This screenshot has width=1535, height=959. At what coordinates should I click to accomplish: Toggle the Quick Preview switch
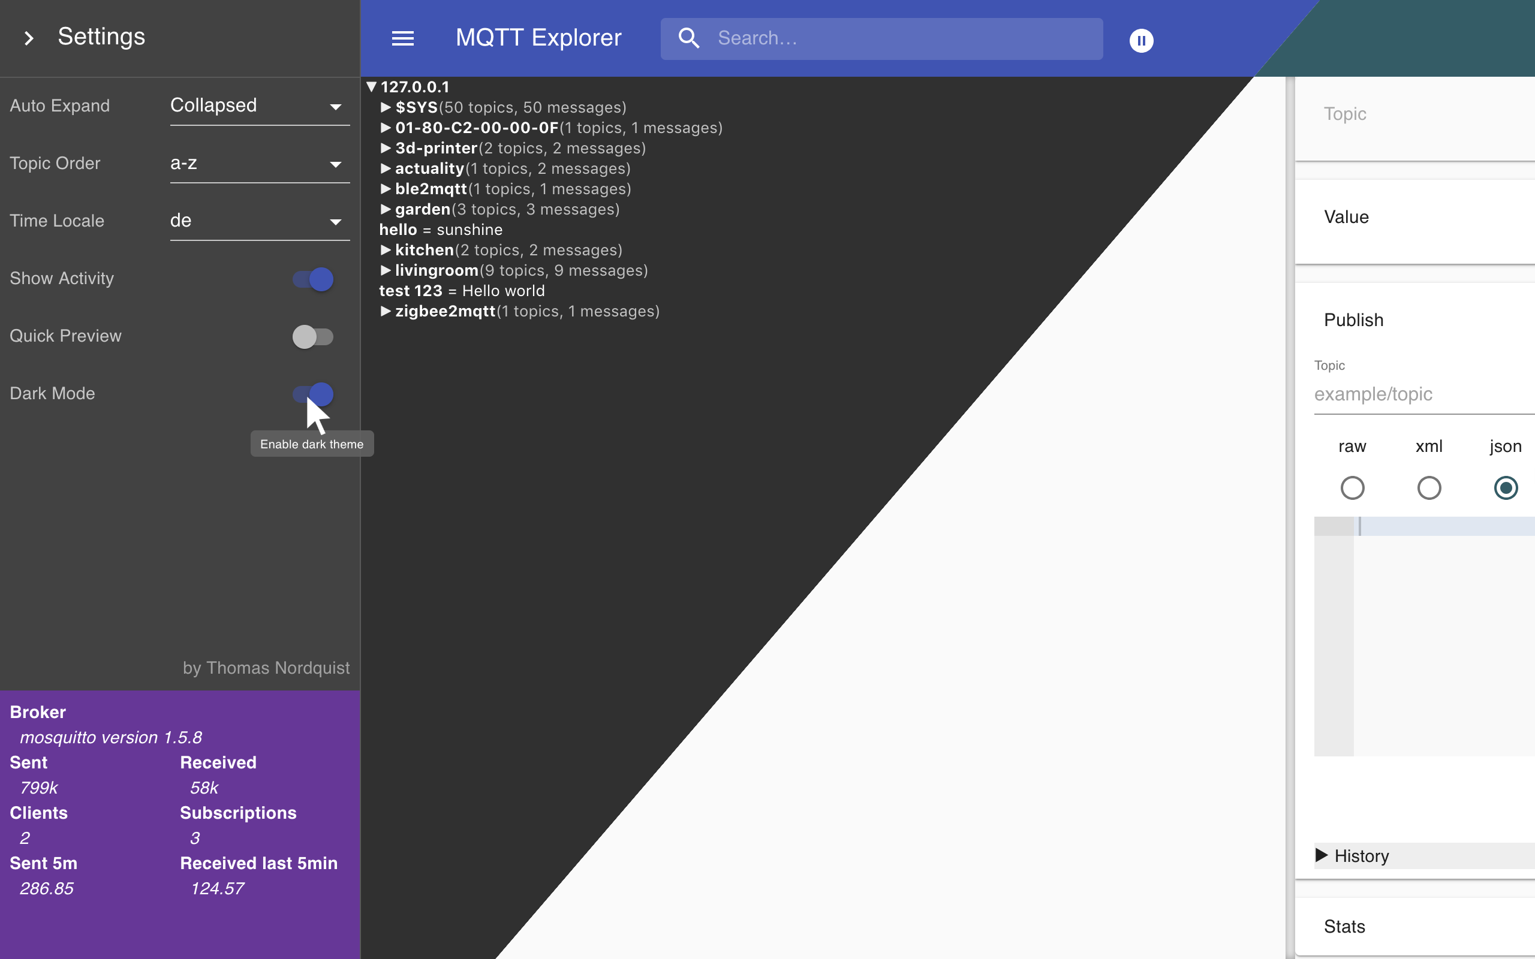tap(312, 336)
